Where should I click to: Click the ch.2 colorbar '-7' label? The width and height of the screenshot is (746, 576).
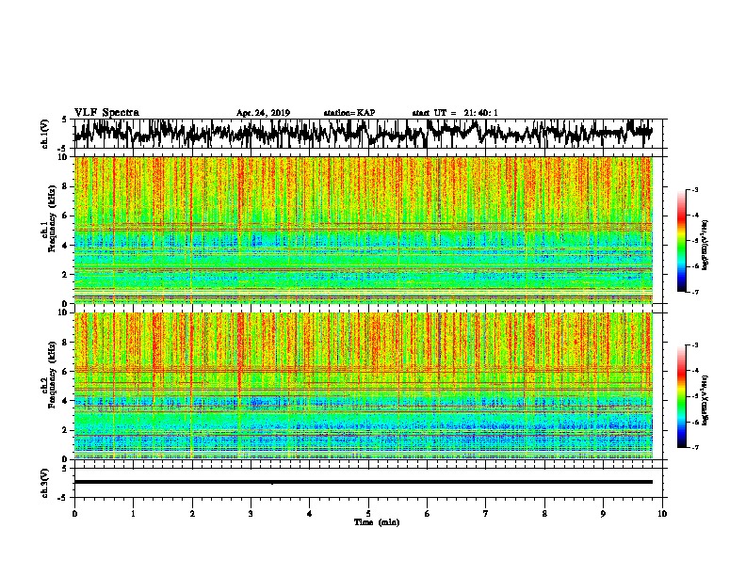694,447
